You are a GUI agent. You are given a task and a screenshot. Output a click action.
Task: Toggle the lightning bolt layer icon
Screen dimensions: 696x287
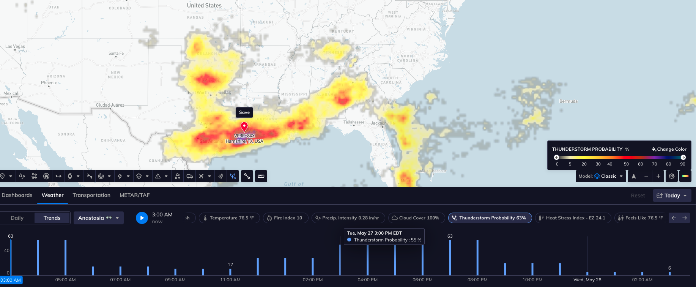click(120, 176)
